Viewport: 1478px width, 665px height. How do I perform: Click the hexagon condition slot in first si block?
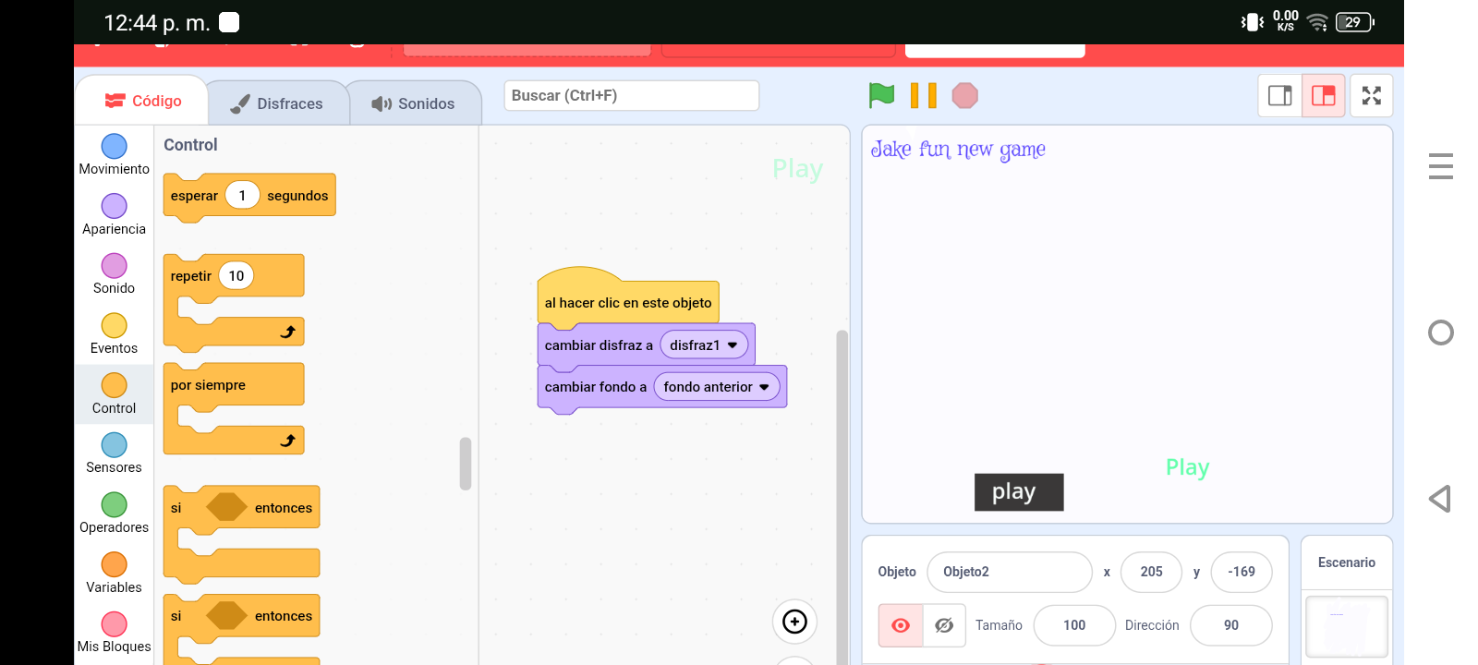[226, 507]
